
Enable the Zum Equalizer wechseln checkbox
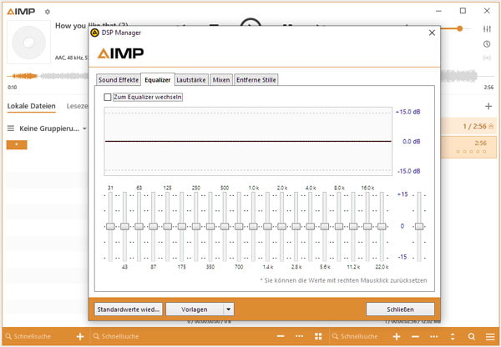point(107,97)
